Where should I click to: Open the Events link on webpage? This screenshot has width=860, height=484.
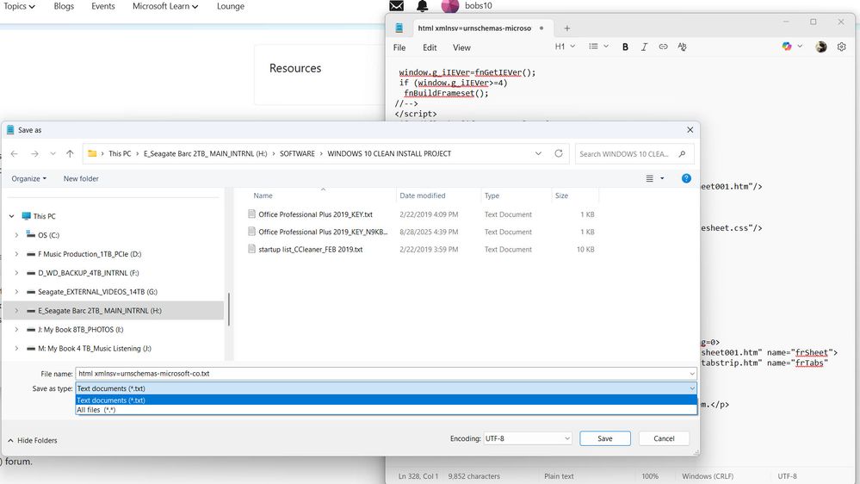[103, 6]
